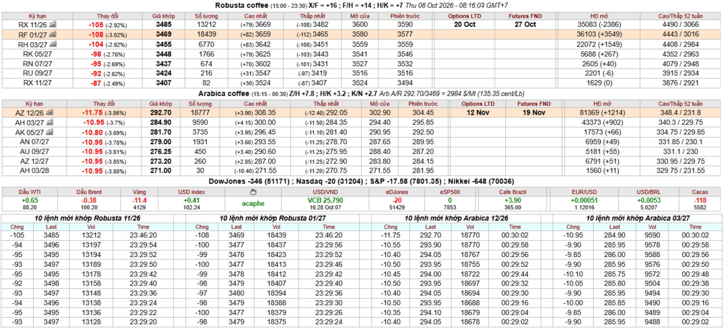Select the RN 07/27 contract label
723x328 pixels.
click(38, 64)
